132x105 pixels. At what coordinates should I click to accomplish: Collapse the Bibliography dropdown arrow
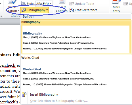[47, 10]
